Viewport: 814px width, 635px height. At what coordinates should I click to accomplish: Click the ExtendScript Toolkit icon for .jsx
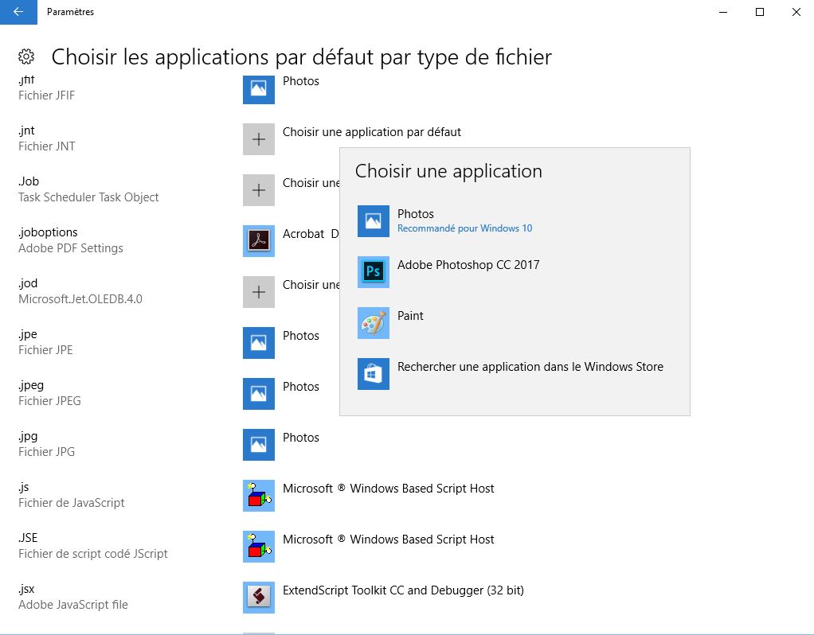[259, 597]
